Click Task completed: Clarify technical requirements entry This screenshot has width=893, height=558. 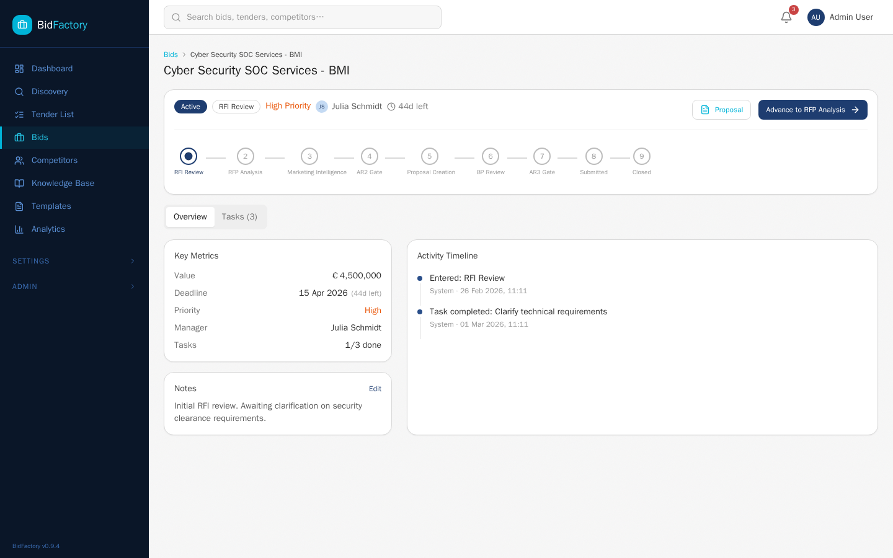pyautogui.click(x=518, y=312)
